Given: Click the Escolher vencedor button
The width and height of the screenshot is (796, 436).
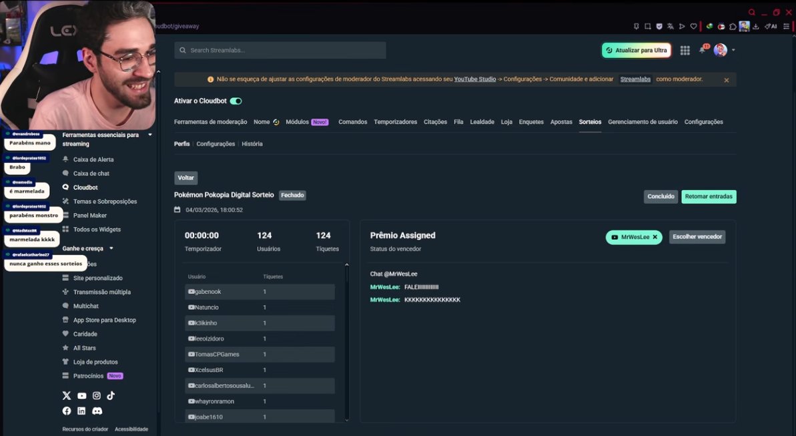Looking at the screenshot, I should coord(697,237).
